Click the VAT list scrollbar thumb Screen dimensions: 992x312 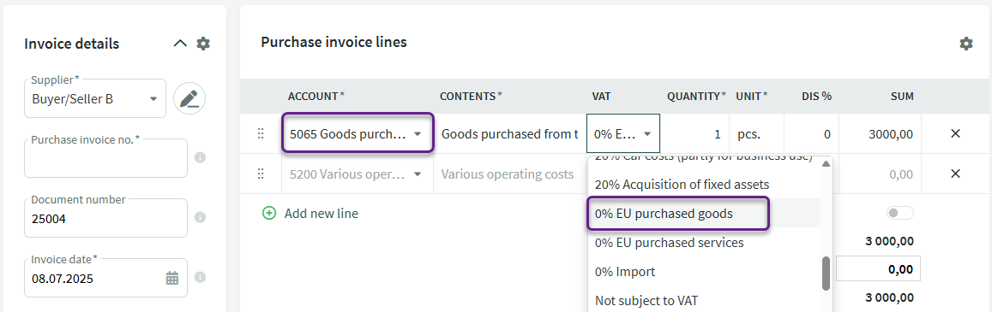pyautogui.click(x=826, y=274)
